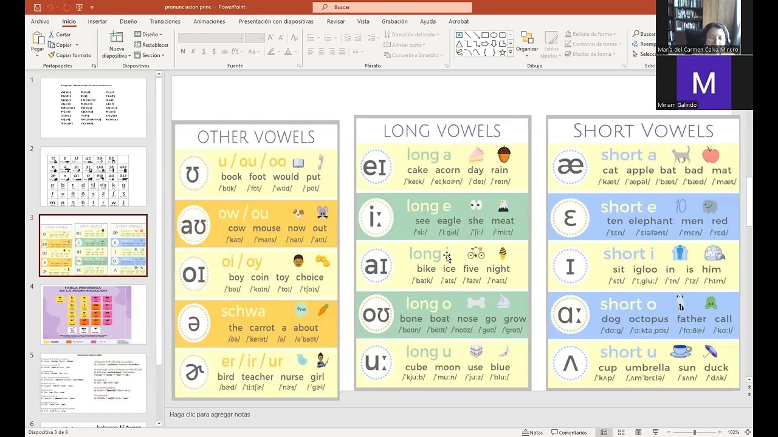The width and height of the screenshot is (778, 437).
Task: Select the right arrow shape in gallery
Action: pyautogui.click(x=485, y=44)
